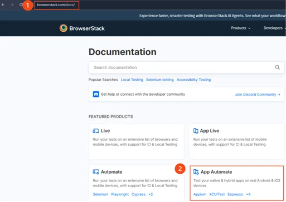Show +4 more App Automate frameworks
Image resolution: width=286 pixels, height=202 pixels.
248,194
